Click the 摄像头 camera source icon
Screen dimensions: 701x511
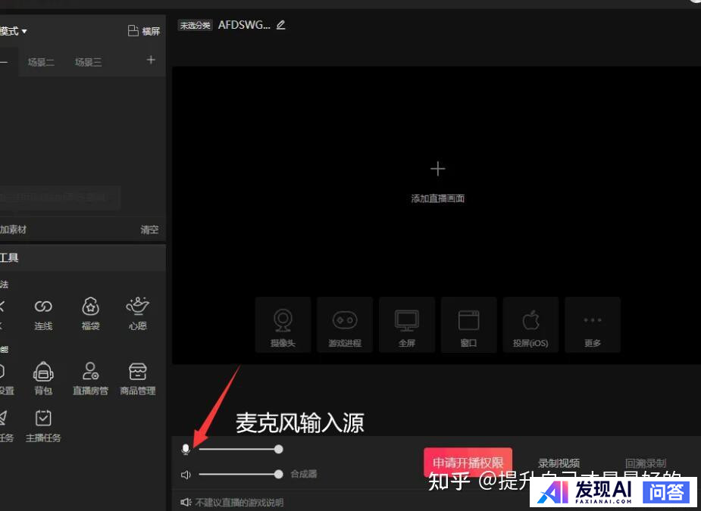283,324
